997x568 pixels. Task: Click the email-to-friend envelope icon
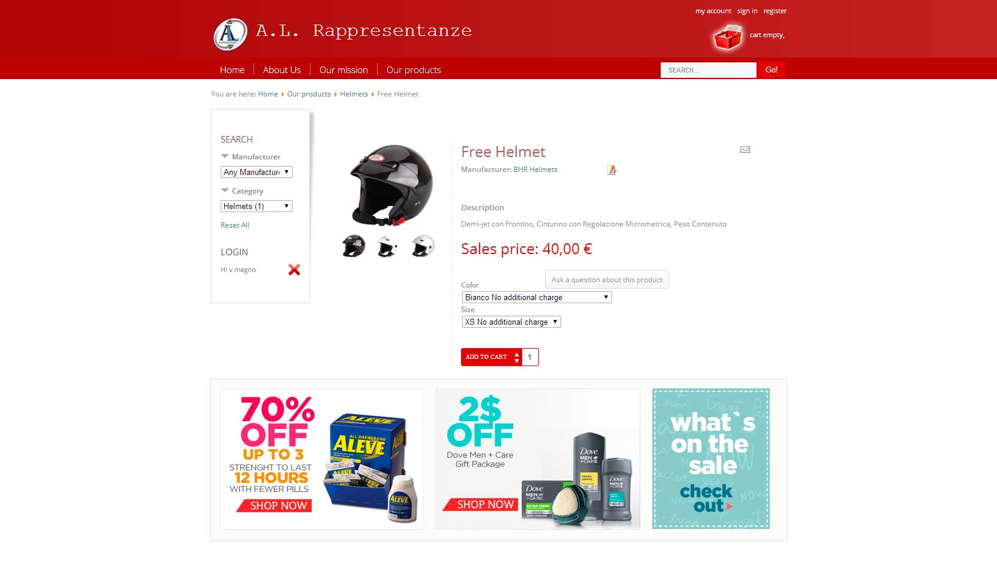(x=745, y=150)
